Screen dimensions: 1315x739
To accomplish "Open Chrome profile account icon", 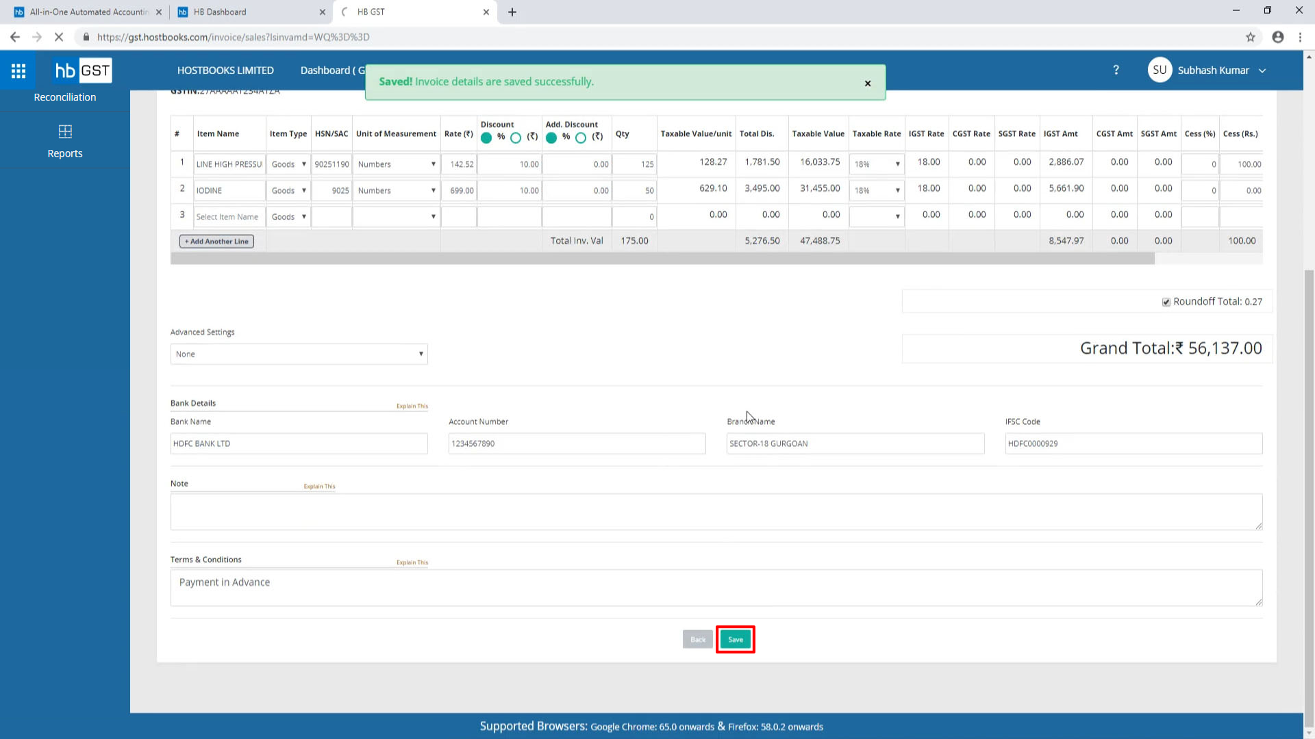I will pos(1278,37).
